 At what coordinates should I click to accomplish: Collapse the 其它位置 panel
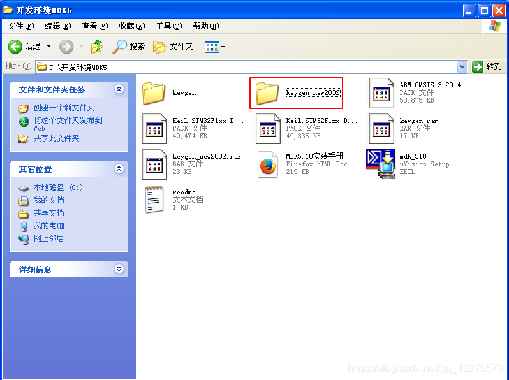coord(119,168)
